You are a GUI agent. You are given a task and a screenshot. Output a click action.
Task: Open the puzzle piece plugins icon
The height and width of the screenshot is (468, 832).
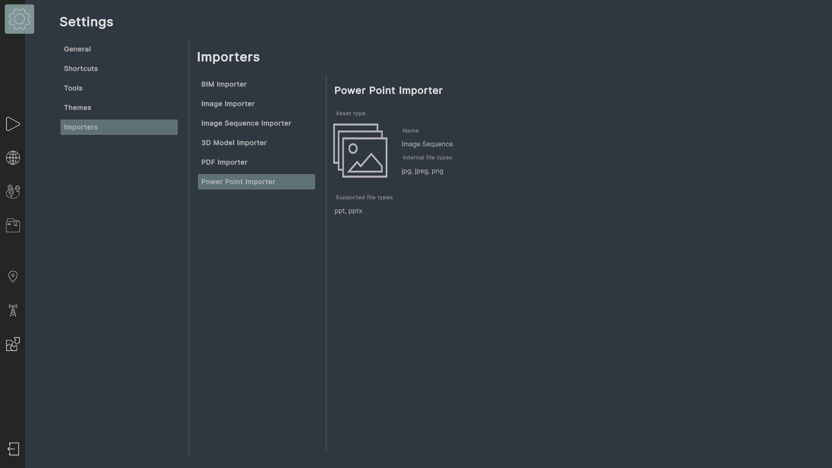pos(13,344)
